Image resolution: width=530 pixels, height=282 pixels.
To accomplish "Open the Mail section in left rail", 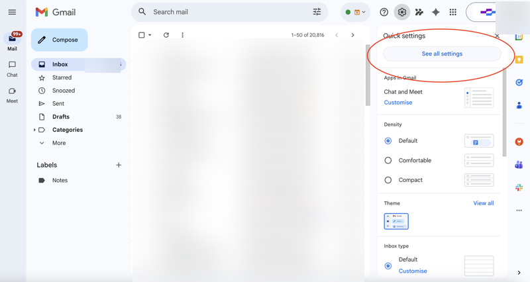I will pyautogui.click(x=12, y=42).
